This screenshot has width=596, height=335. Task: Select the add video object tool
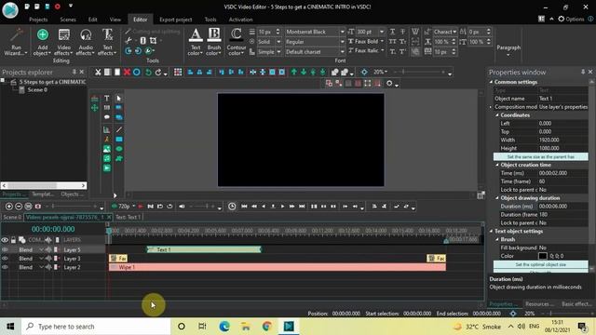[x=107, y=167]
